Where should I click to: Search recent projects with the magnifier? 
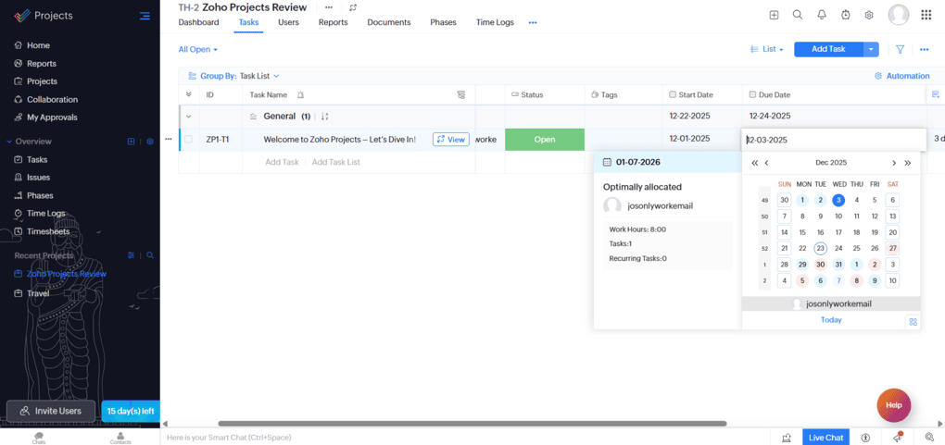tap(150, 255)
